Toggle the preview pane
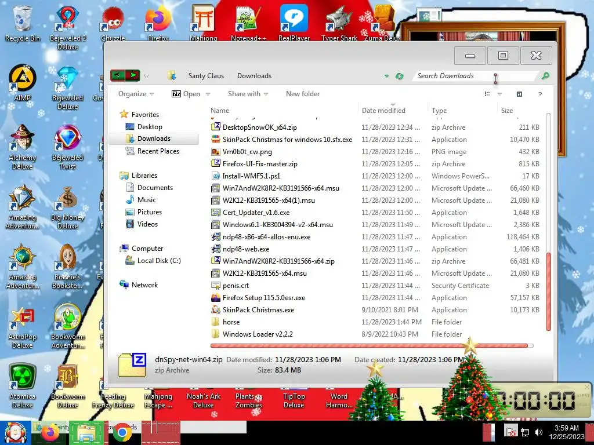This screenshot has height=445, width=594. [x=519, y=94]
